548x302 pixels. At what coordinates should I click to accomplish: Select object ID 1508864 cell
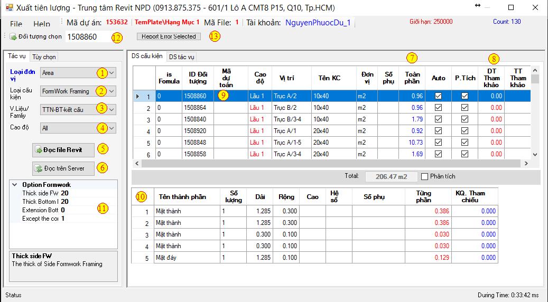[x=198, y=108]
